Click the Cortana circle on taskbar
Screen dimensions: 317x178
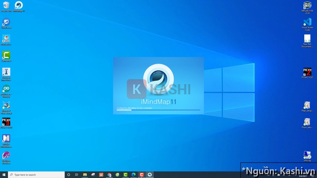point(69,174)
